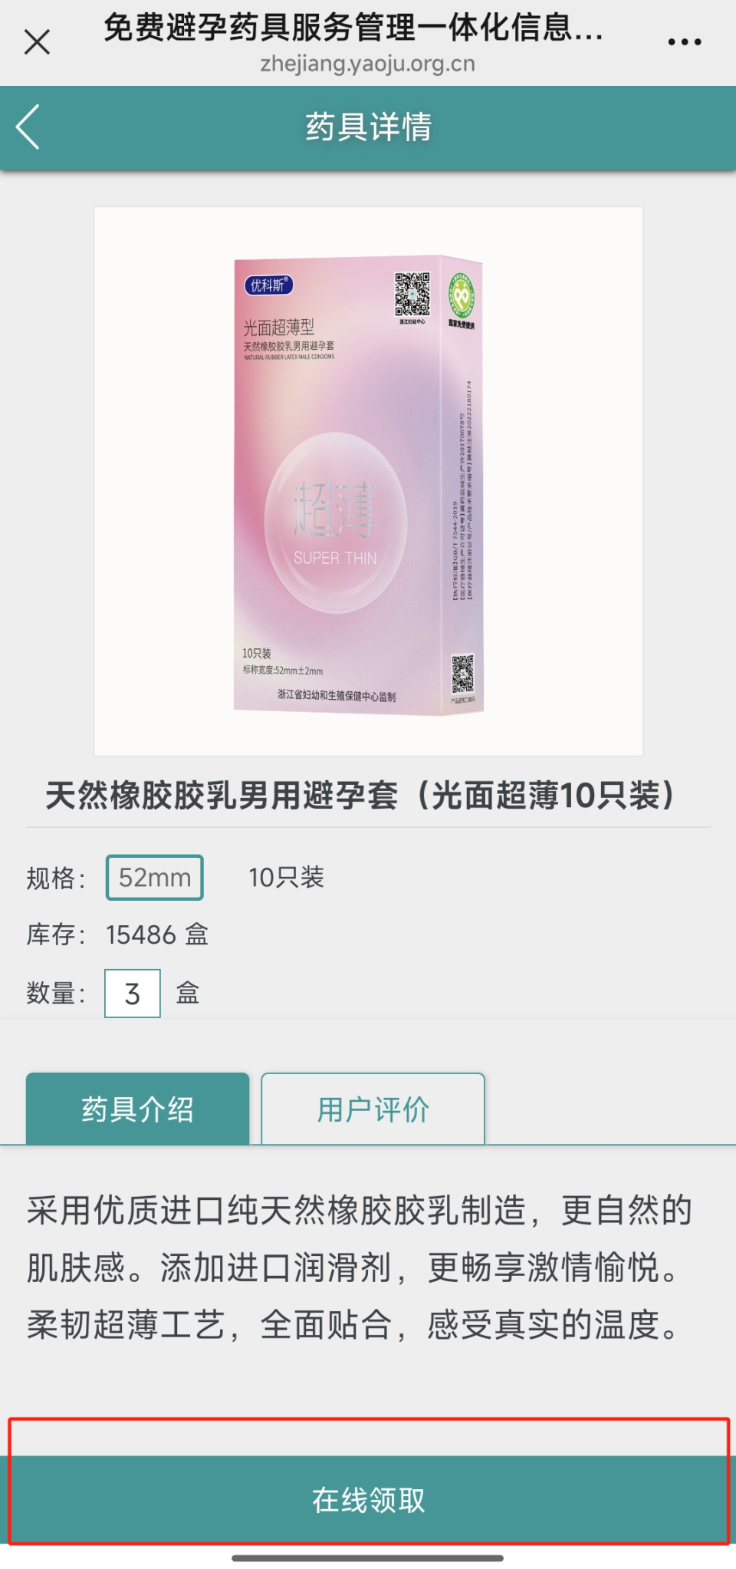
Task: Switch to 用户评价 tab
Action: pos(373,1109)
